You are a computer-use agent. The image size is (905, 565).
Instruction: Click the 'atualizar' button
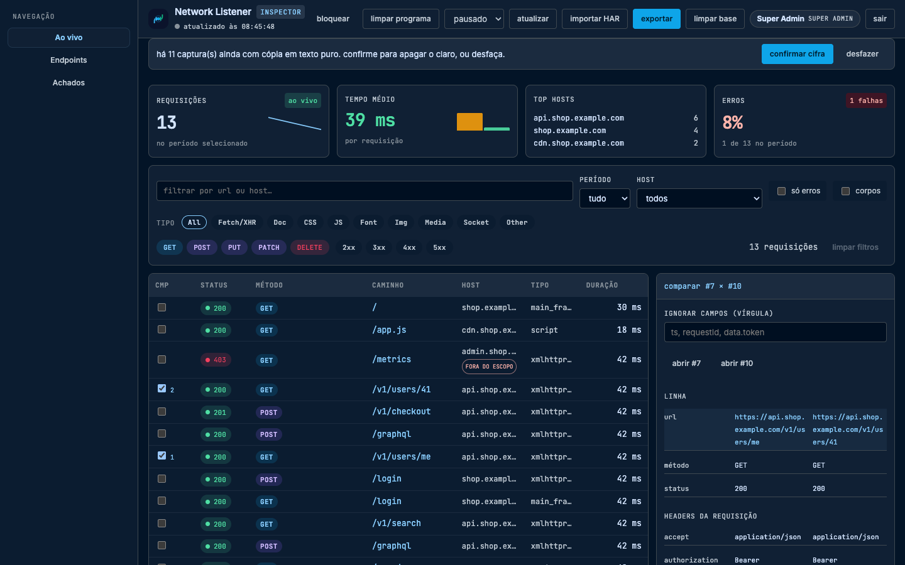[533, 19]
